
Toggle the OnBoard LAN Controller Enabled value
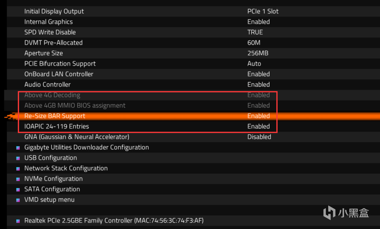258,74
